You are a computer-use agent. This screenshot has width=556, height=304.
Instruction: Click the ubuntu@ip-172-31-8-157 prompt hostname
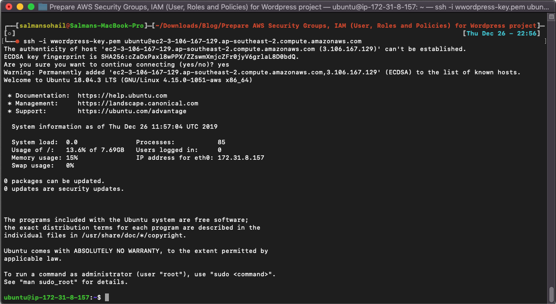[47, 298]
